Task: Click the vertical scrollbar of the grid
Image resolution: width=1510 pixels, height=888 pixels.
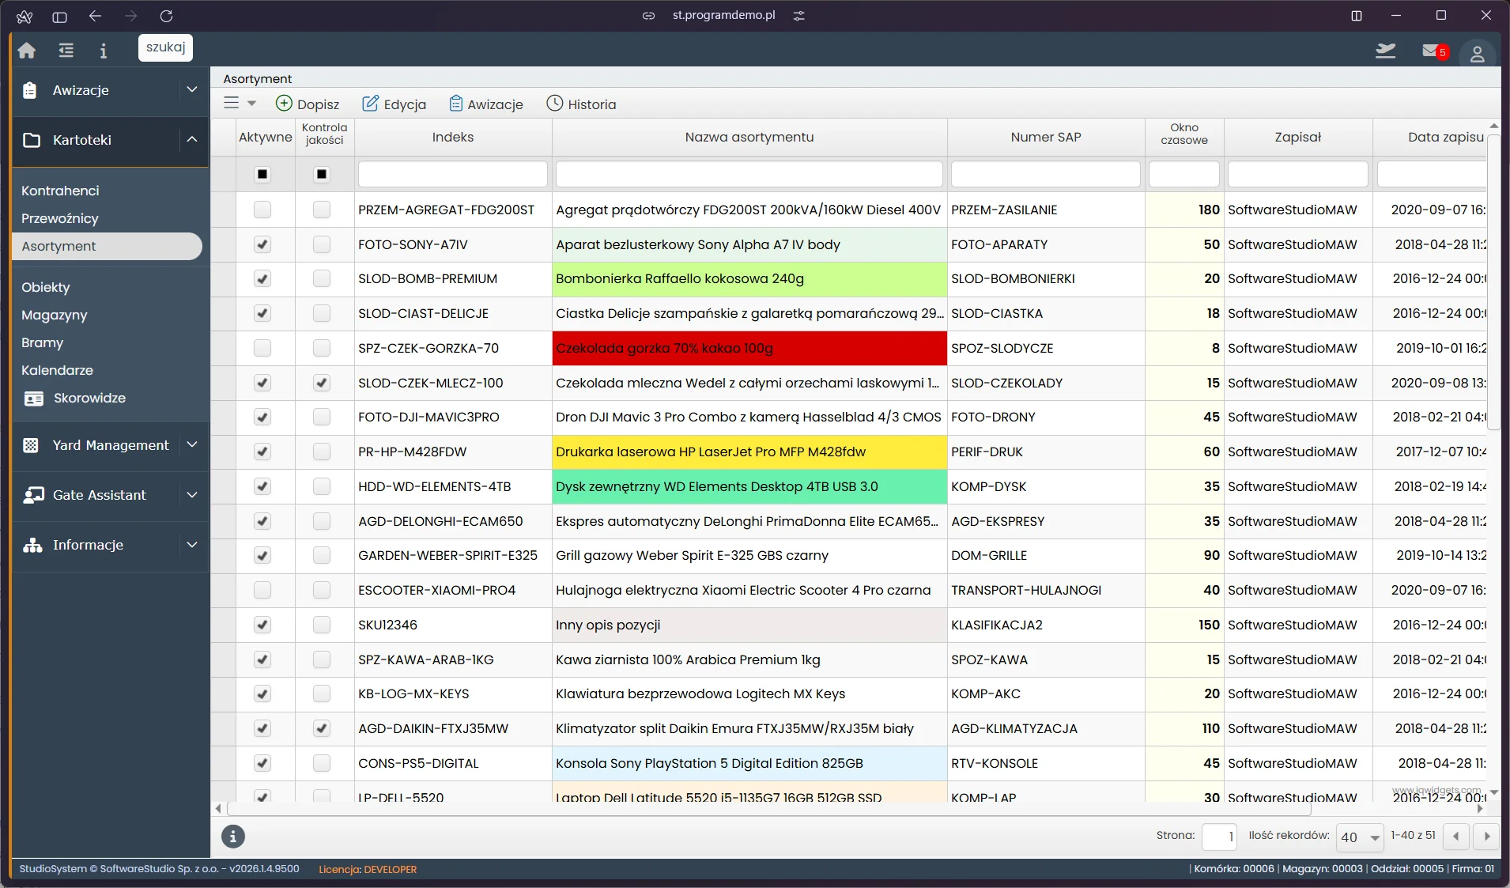Action: 1493,282
